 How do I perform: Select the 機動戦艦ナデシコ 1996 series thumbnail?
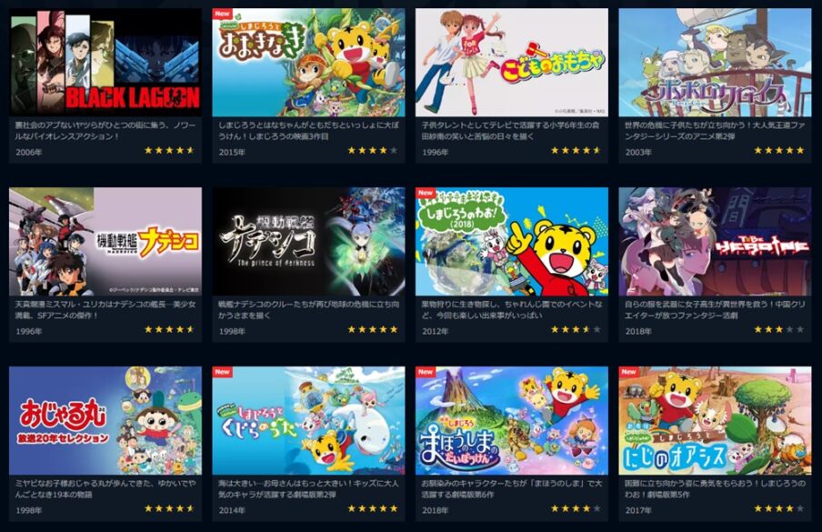pos(105,242)
